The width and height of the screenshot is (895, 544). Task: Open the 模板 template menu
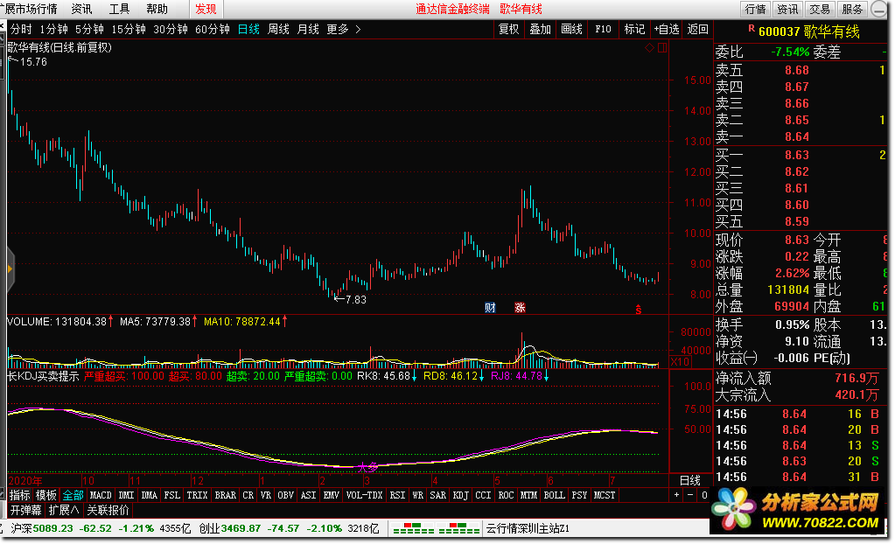pos(45,495)
